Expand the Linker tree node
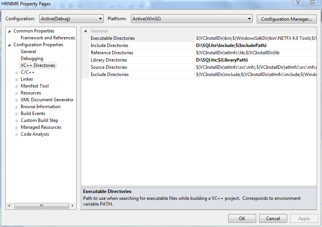The width and height of the screenshot is (322, 227). (x=16, y=79)
